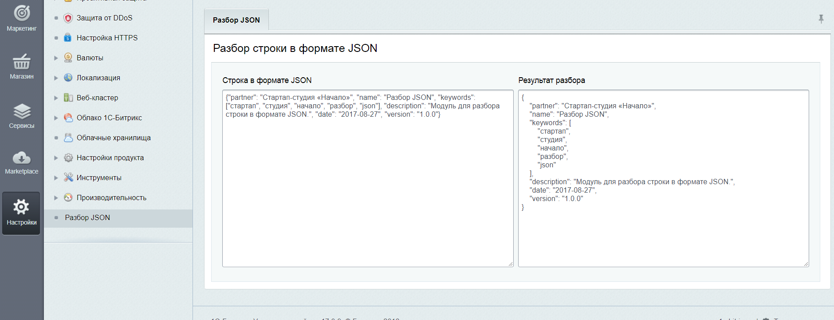Click the heading Разбор строки в формате JSON

pos(295,48)
